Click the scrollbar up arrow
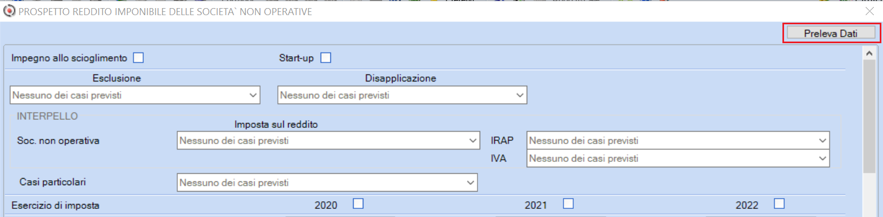Image resolution: width=883 pixels, height=217 pixels. [x=869, y=53]
